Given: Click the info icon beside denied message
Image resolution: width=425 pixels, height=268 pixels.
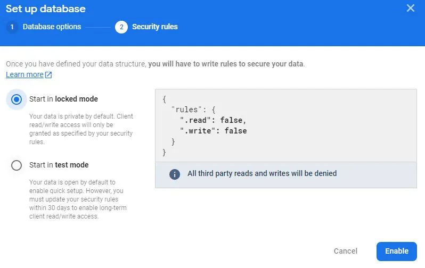Looking at the screenshot, I should pos(175,174).
